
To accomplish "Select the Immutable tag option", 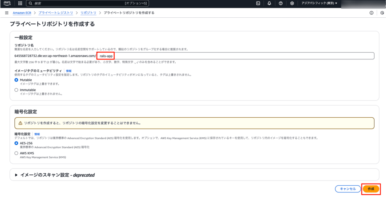I will tap(16, 90).
